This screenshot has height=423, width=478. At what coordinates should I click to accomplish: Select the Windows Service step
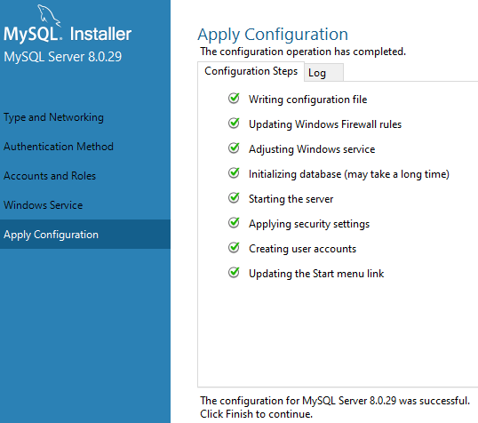point(44,205)
